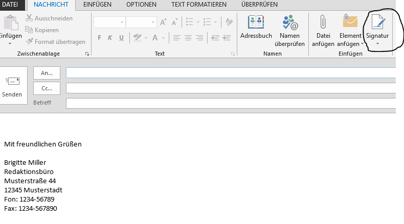The width and height of the screenshot is (404, 224).
Task: Expand the Einfügen paste options arrow
Action: point(10,43)
